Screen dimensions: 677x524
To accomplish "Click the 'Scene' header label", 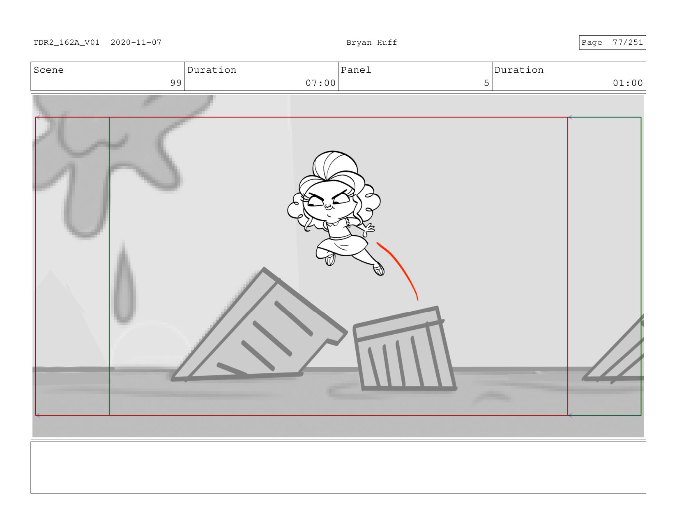I will tap(48, 70).
